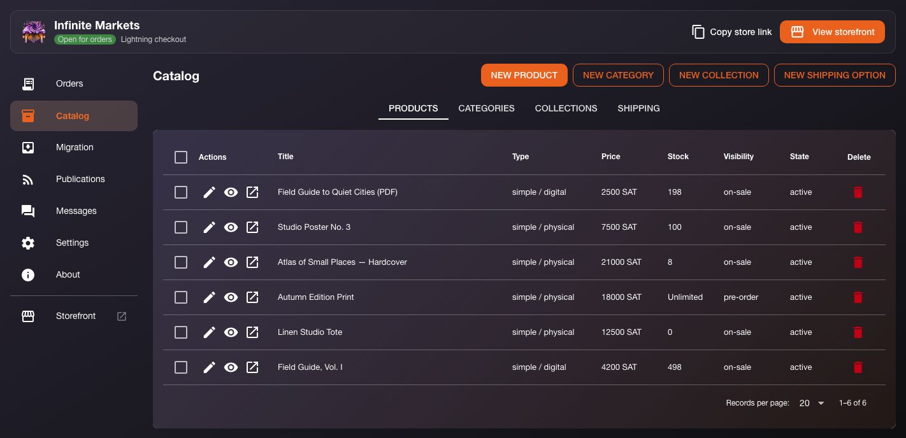
Task: Tick the Atlas of Small Places checkbox
Action: coord(181,262)
